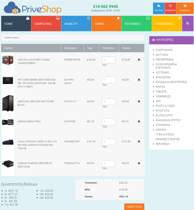Screen dimensions: 194x210
Task: Open ΕΠΙΚΟΙΝΩΝΙΑ menu tab
Action: (x=167, y=24)
